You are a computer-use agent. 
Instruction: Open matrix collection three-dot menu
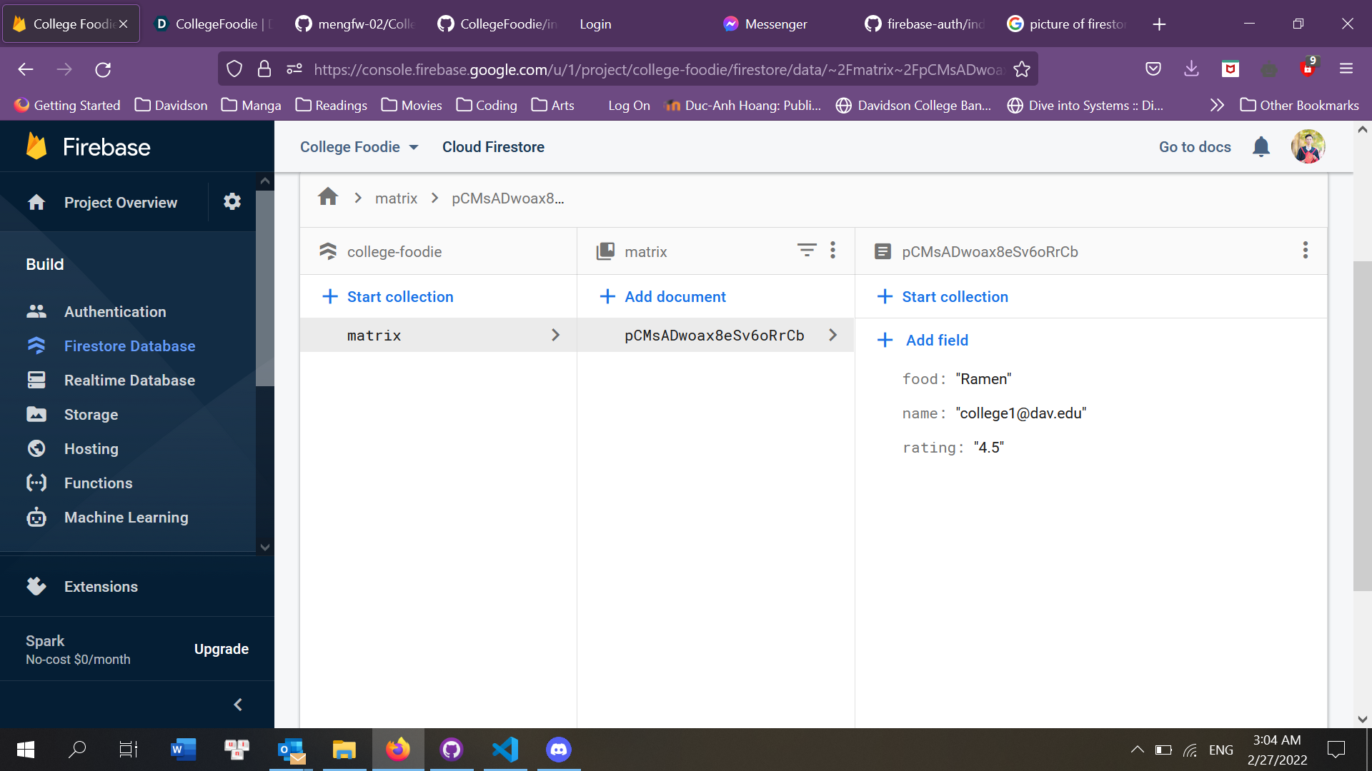coord(832,251)
